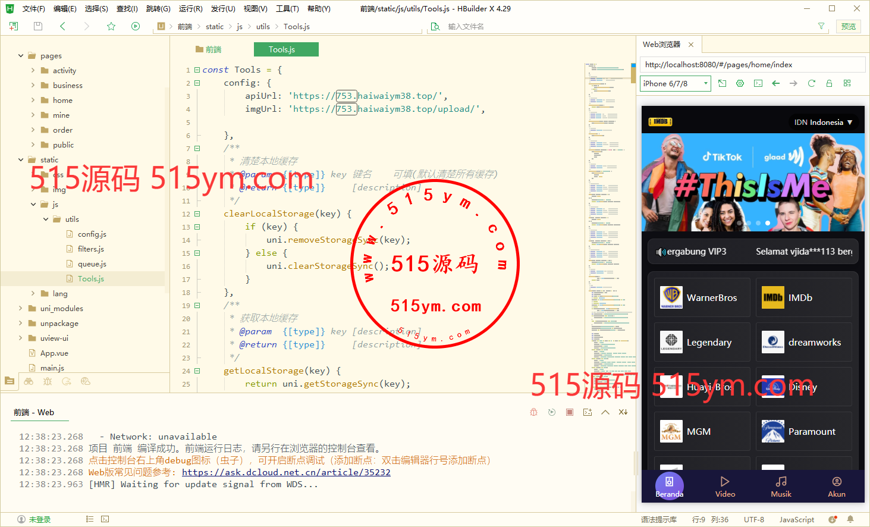Open the project manager folder icon at sidebar bottom

(x=9, y=381)
